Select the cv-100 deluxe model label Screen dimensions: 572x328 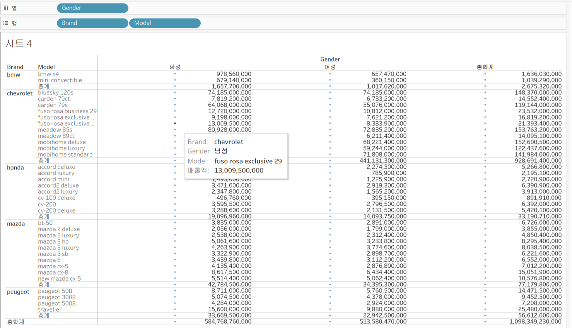tap(56, 198)
